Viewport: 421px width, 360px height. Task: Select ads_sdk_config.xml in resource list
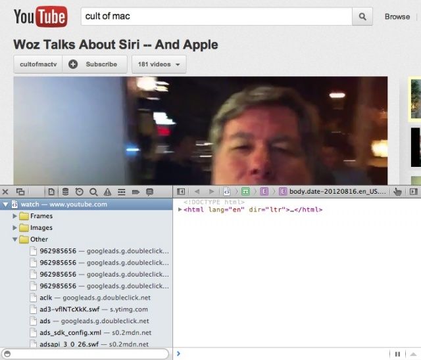69,333
